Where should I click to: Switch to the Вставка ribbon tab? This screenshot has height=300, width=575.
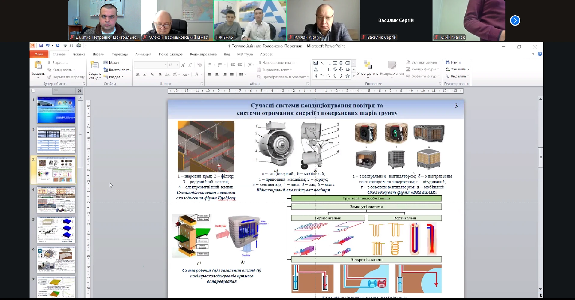[79, 54]
